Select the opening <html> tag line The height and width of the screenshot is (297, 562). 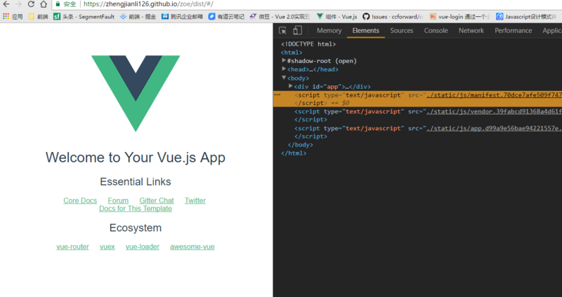point(292,53)
